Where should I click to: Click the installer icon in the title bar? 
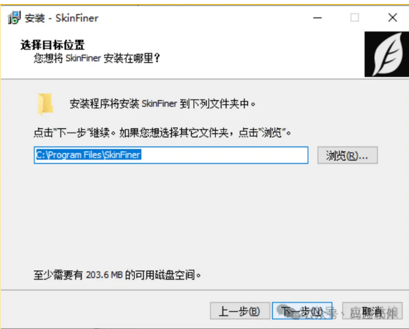tap(14, 18)
